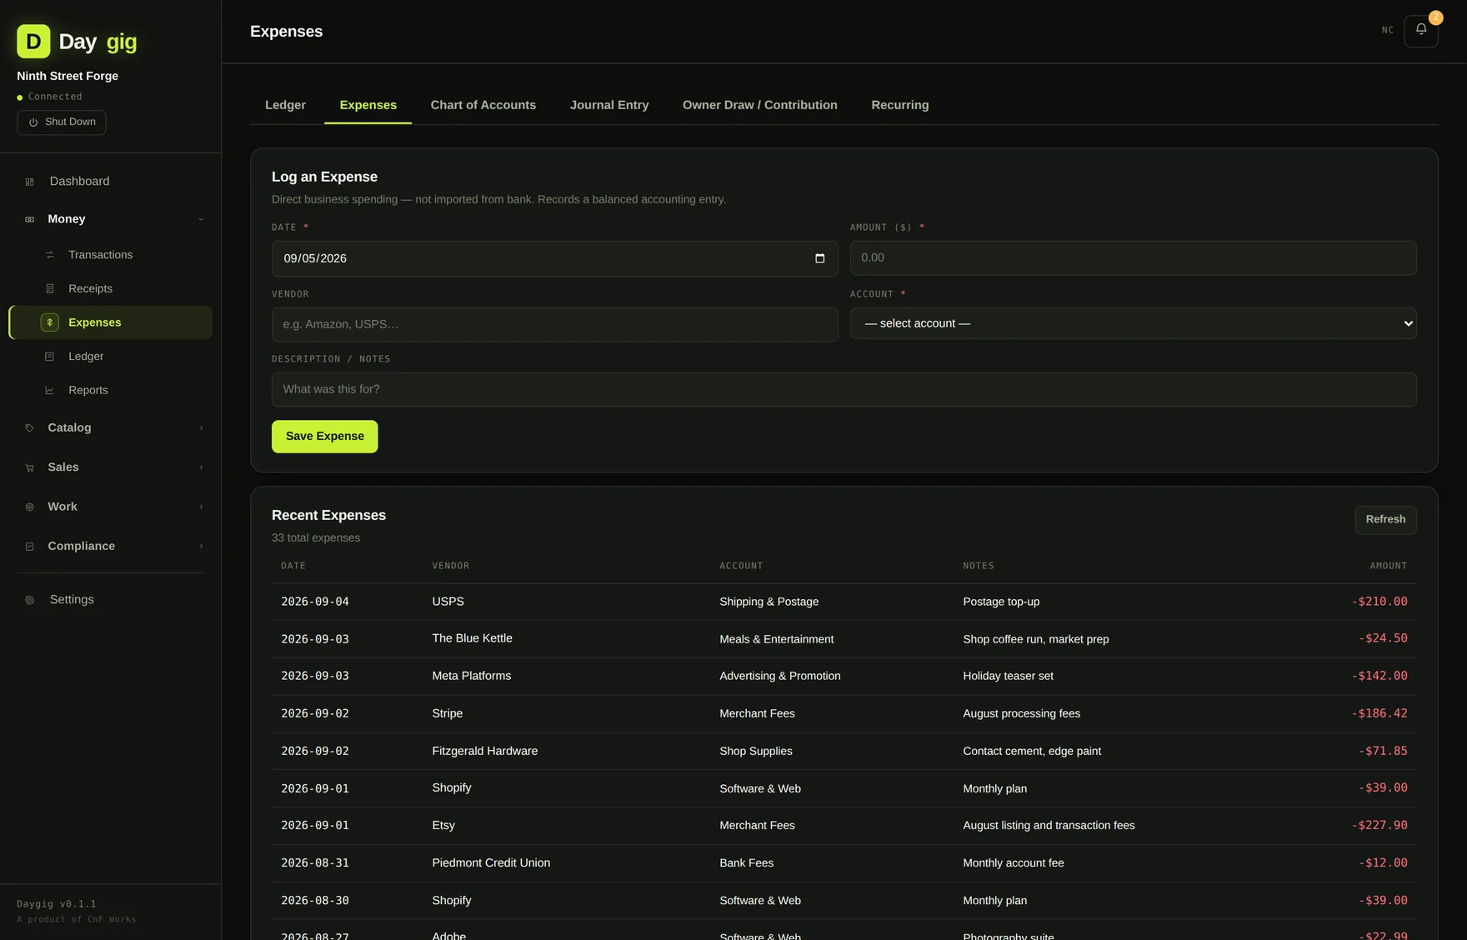
Task: Click the Save Expense button
Action: coord(324,437)
